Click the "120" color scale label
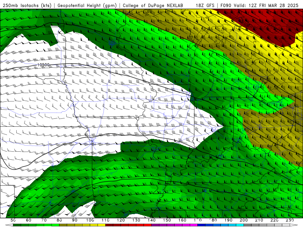 (x=121, y=220)
